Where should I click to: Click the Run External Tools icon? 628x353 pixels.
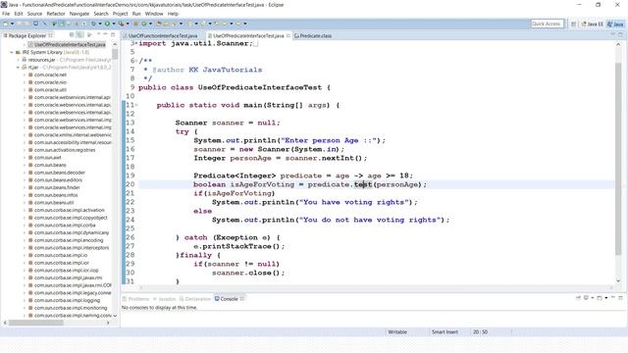pos(121,24)
